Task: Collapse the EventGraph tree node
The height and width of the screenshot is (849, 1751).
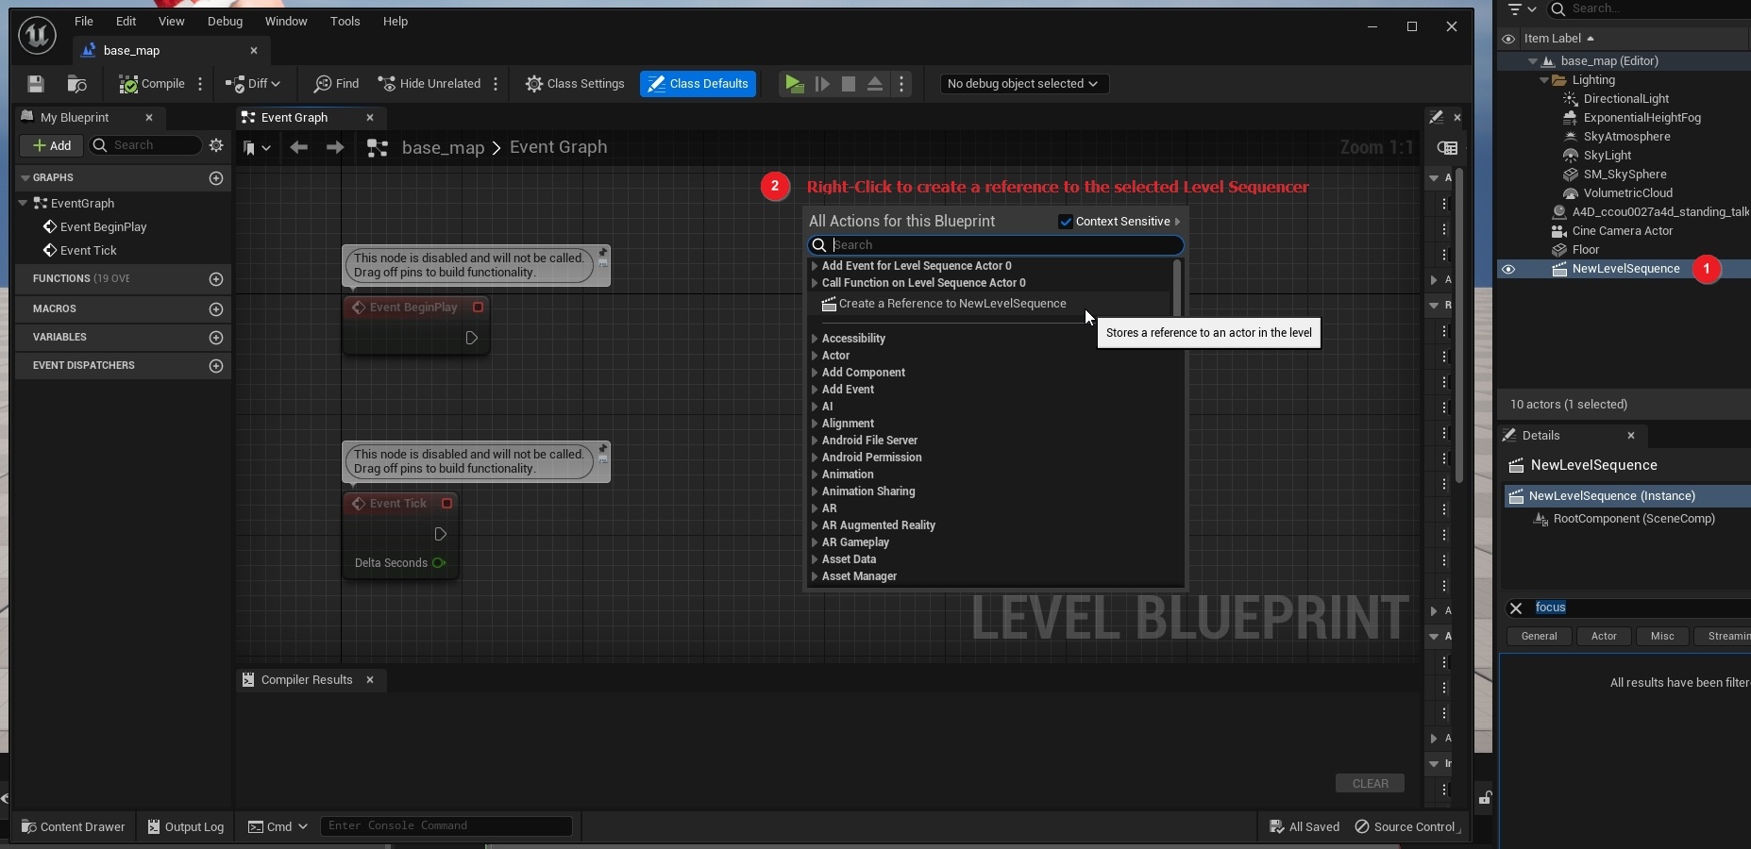Action: 23,203
